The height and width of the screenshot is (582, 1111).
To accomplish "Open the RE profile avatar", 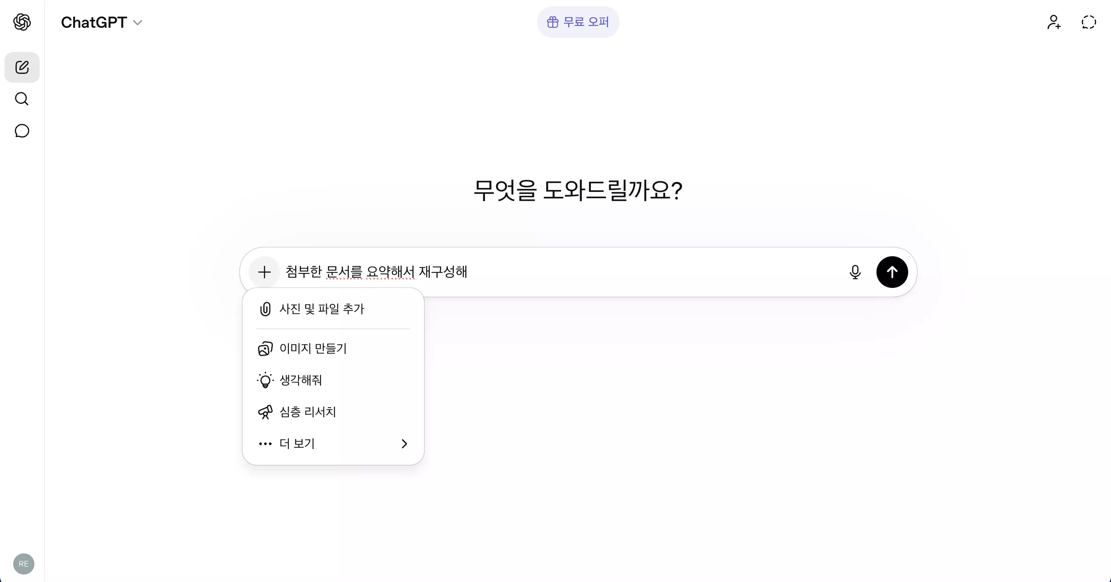I will tap(23, 564).
